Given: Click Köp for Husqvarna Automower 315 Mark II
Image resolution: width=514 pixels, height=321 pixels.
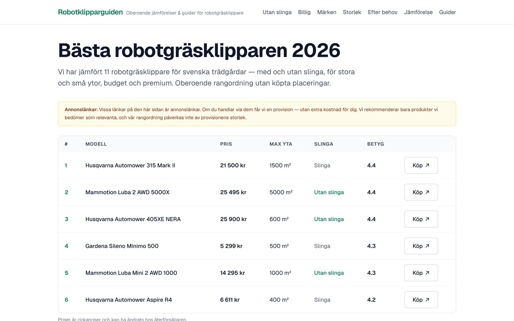Looking at the screenshot, I should click(x=421, y=165).
